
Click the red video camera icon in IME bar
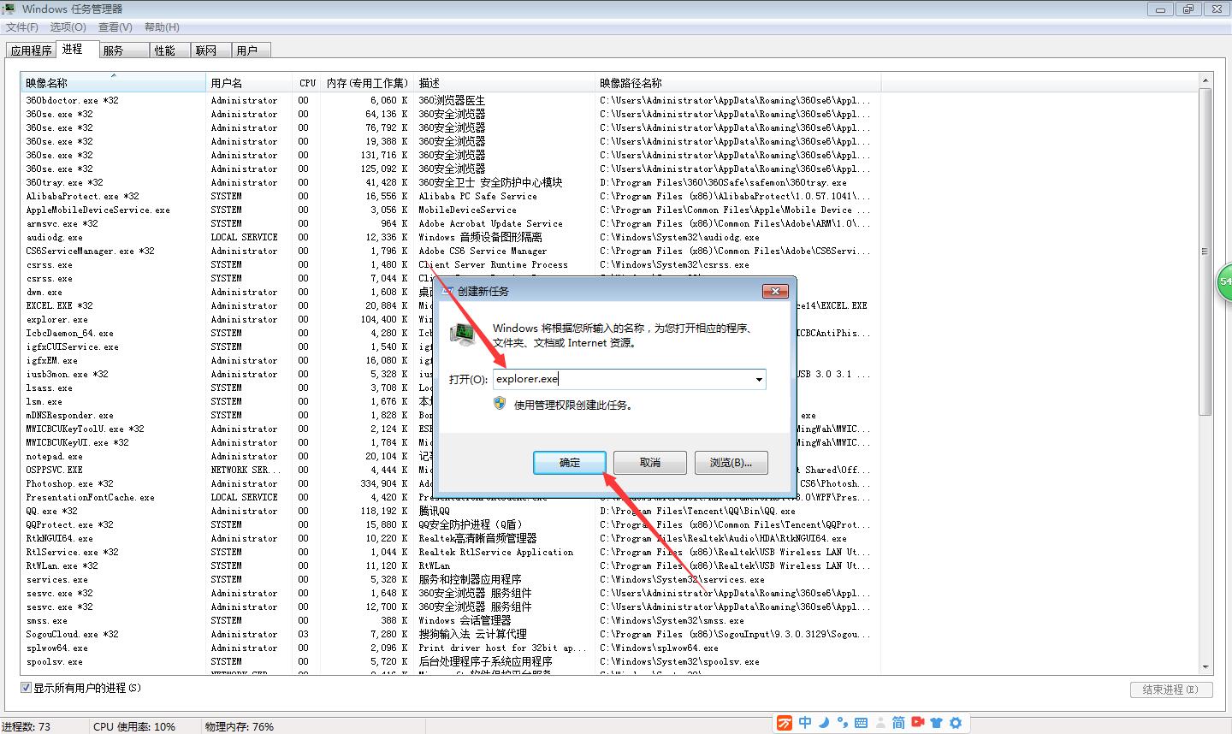click(918, 723)
